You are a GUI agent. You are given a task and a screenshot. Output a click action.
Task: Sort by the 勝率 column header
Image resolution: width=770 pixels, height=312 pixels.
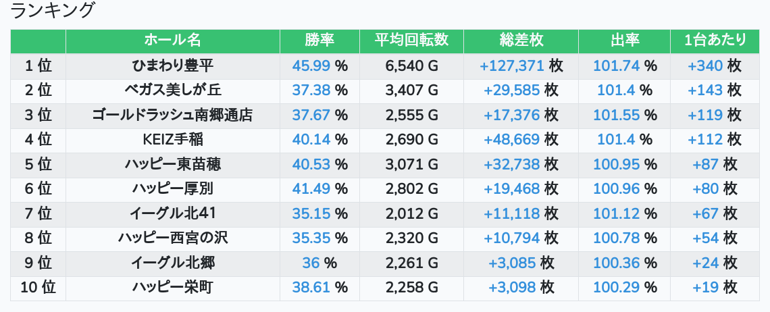click(x=319, y=41)
